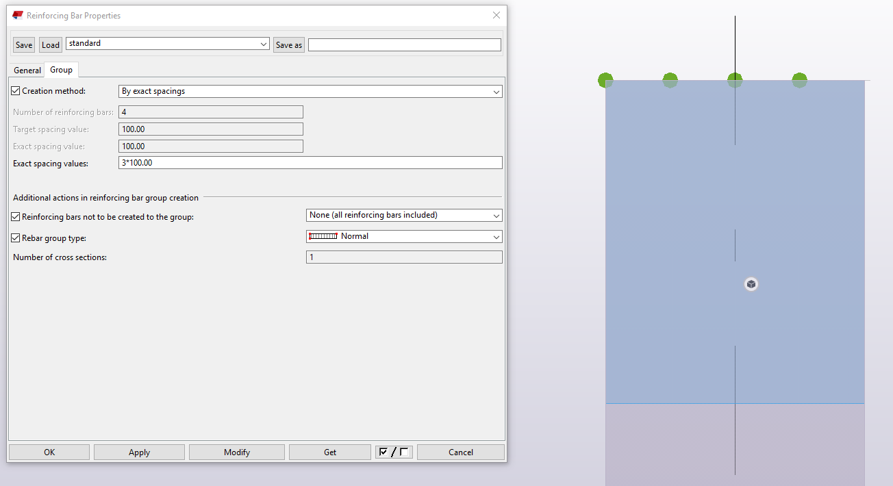Click the Load button
This screenshot has width=893, height=486.
point(51,45)
